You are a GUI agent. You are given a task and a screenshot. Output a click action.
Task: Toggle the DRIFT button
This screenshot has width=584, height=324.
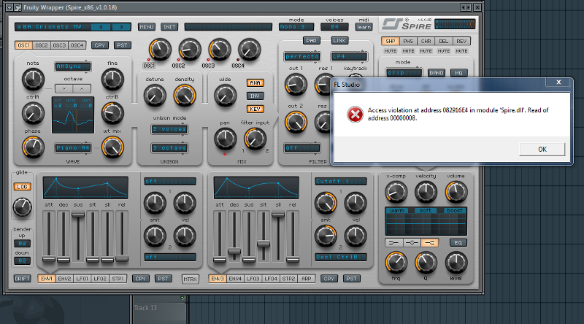click(x=22, y=279)
